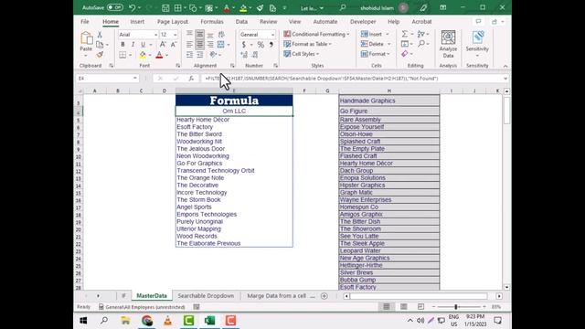This screenshot has width=585, height=329.
Task: Open VLC media player from taskbar
Action: coord(167,321)
